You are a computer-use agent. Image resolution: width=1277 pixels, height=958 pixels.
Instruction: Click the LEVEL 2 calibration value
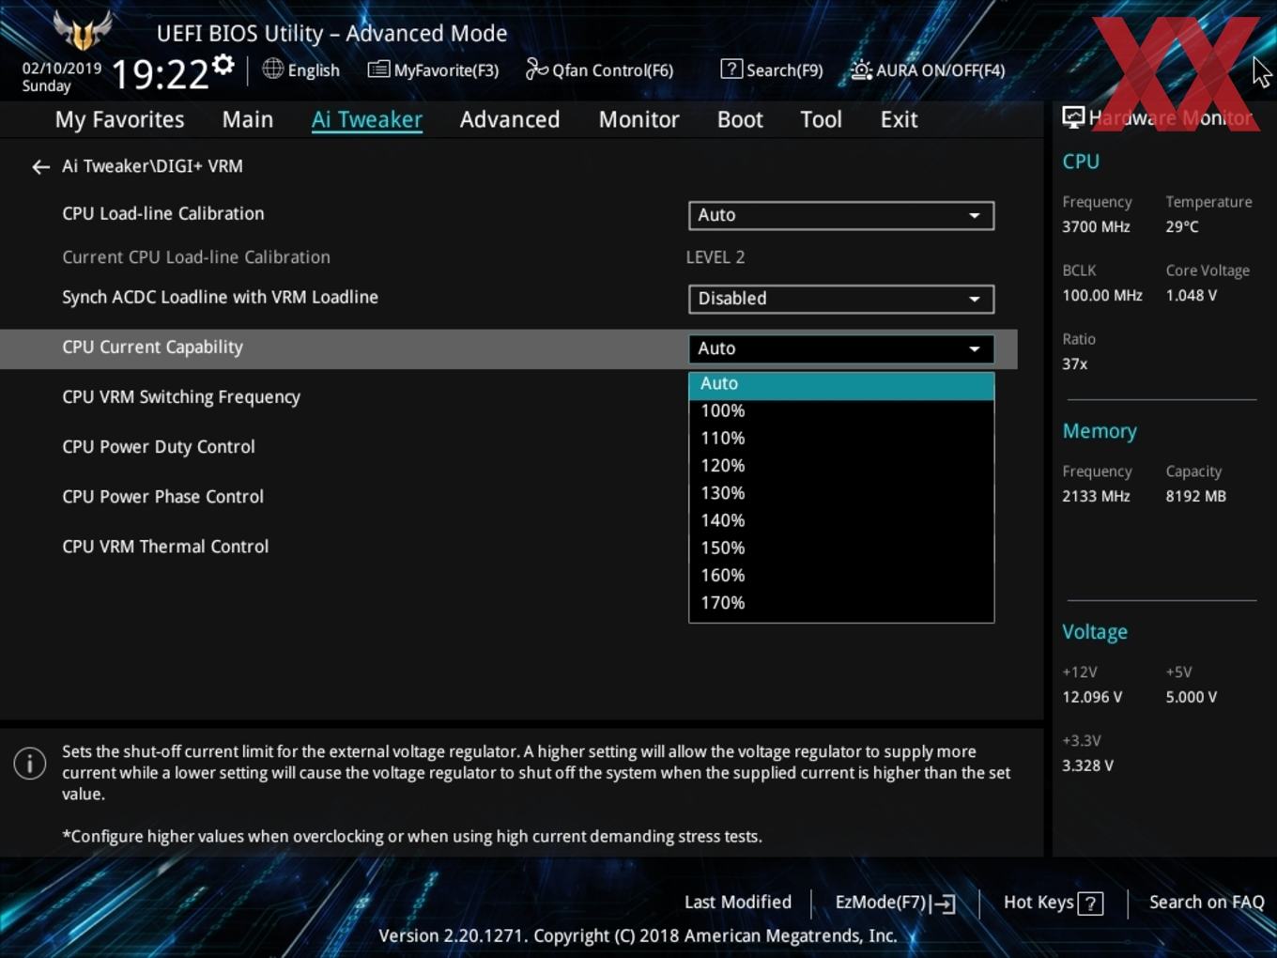click(x=715, y=257)
